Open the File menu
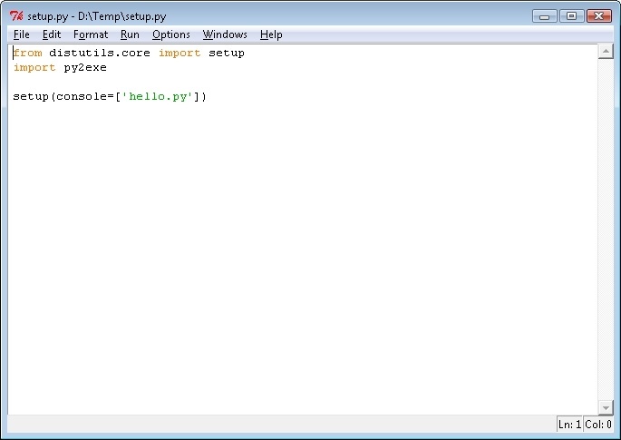This screenshot has height=440, width=621. coord(22,34)
